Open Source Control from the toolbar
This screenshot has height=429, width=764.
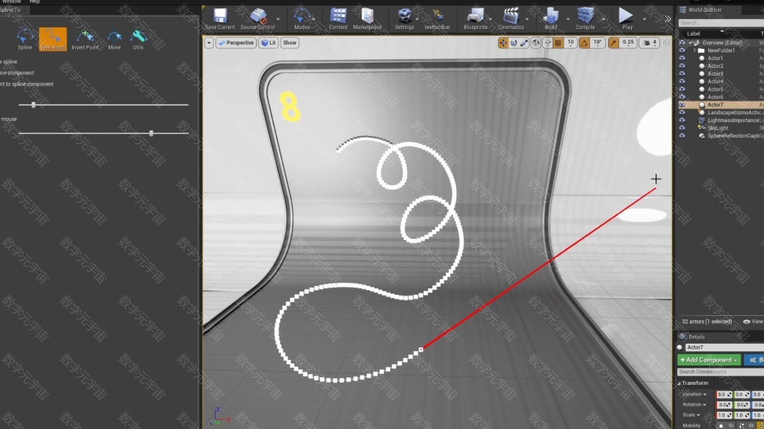click(x=258, y=19)
